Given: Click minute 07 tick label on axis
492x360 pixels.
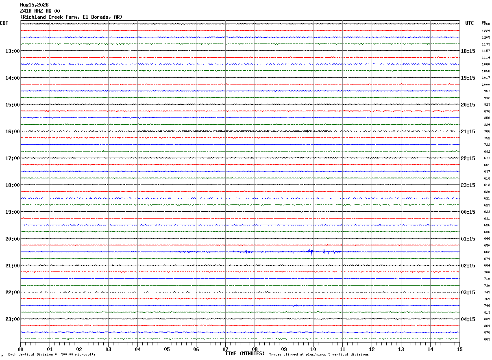Looking at the screenshot, I should (225, 349).
